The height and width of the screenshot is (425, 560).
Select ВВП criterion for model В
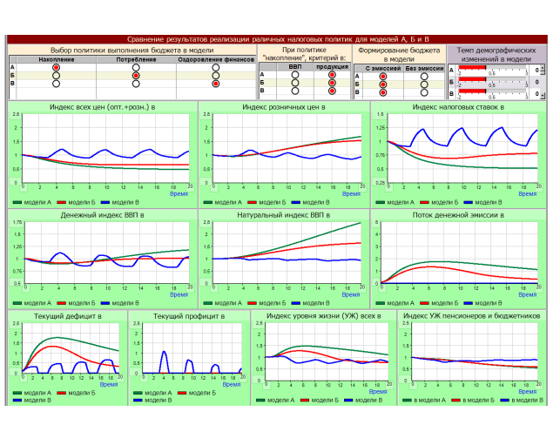click(x=295, y=91)
